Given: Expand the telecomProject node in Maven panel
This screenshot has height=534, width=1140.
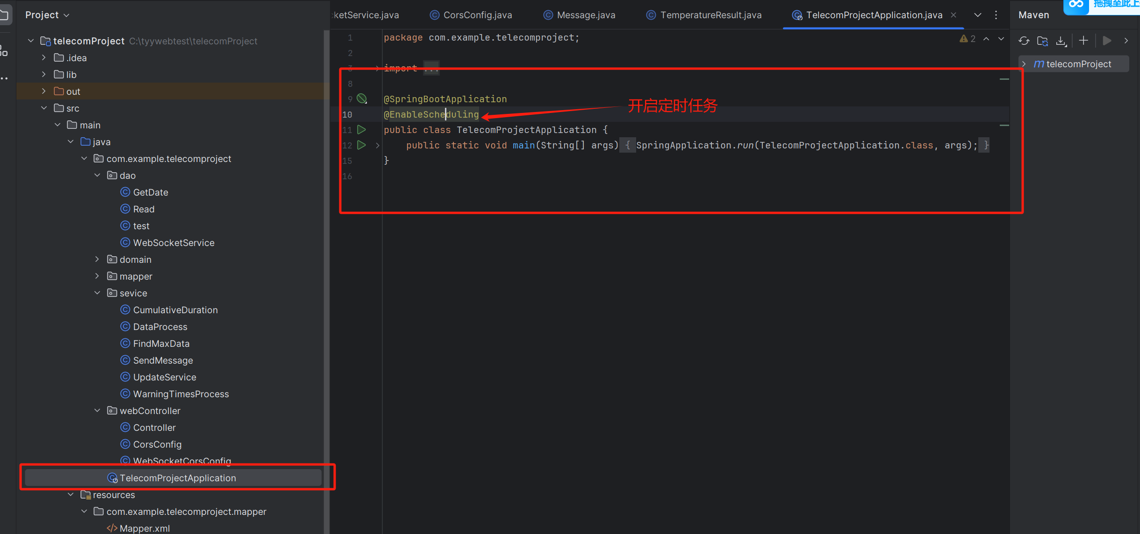Looking at the screenshot, I should tap(1024, 64).
